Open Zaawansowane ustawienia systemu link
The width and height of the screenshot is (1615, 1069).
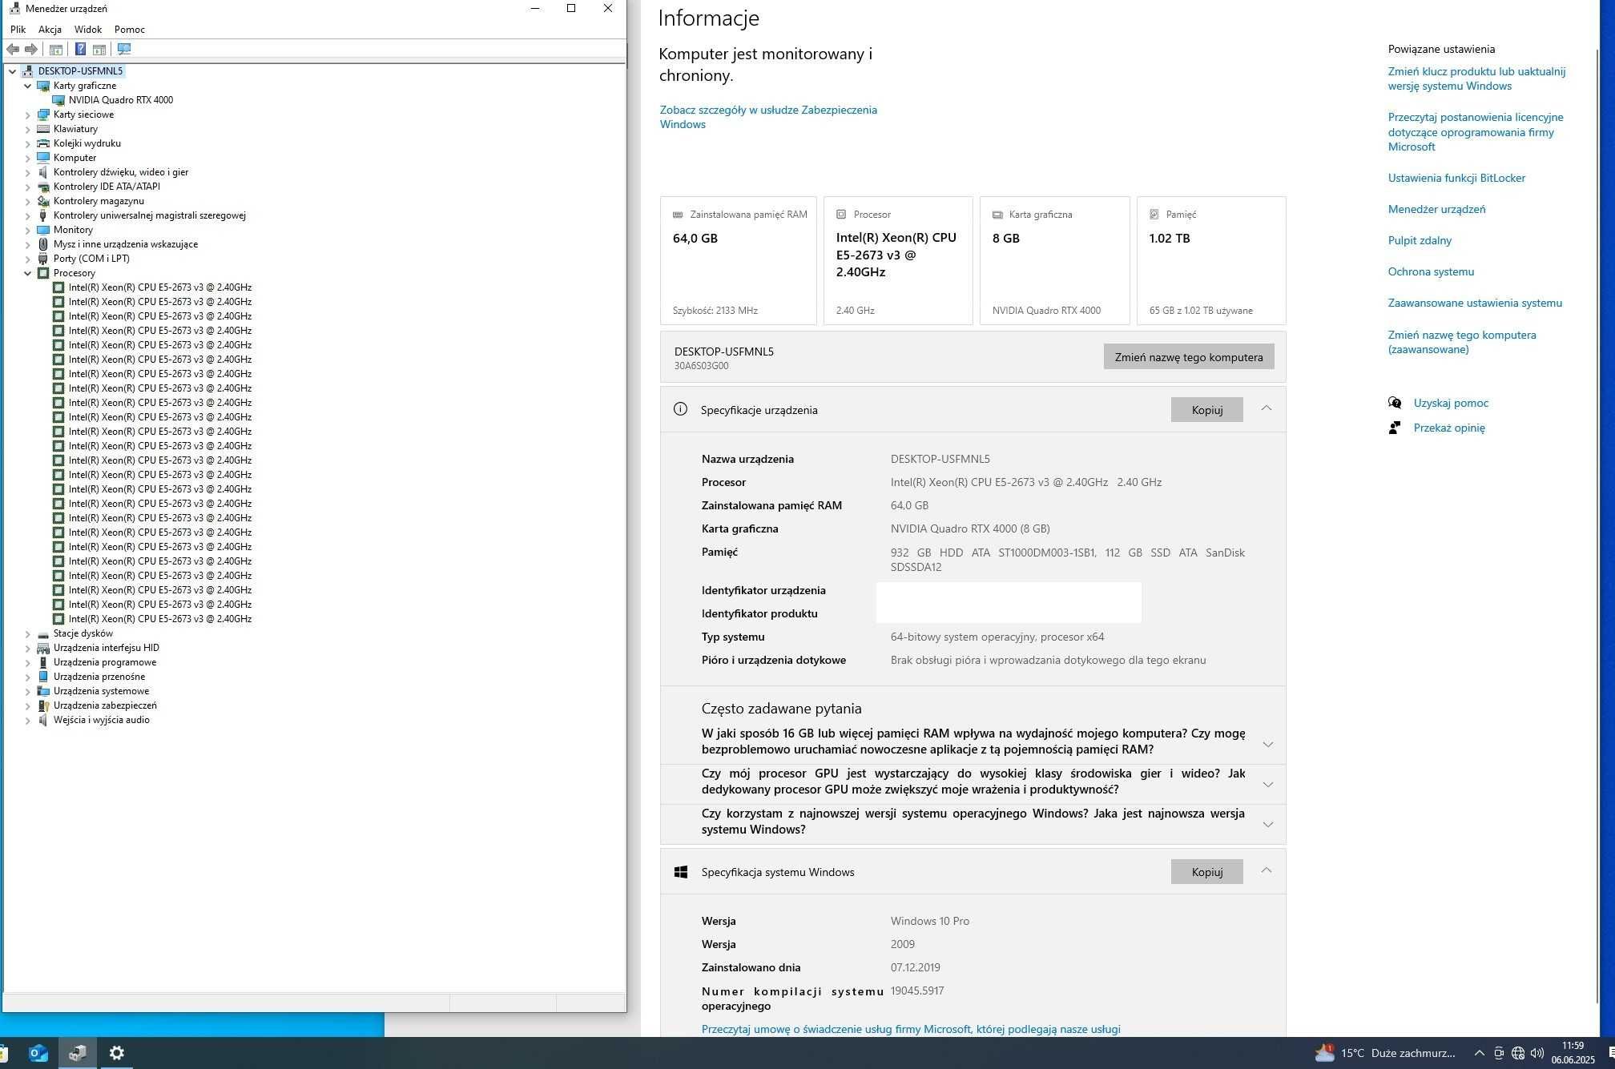1475,303
